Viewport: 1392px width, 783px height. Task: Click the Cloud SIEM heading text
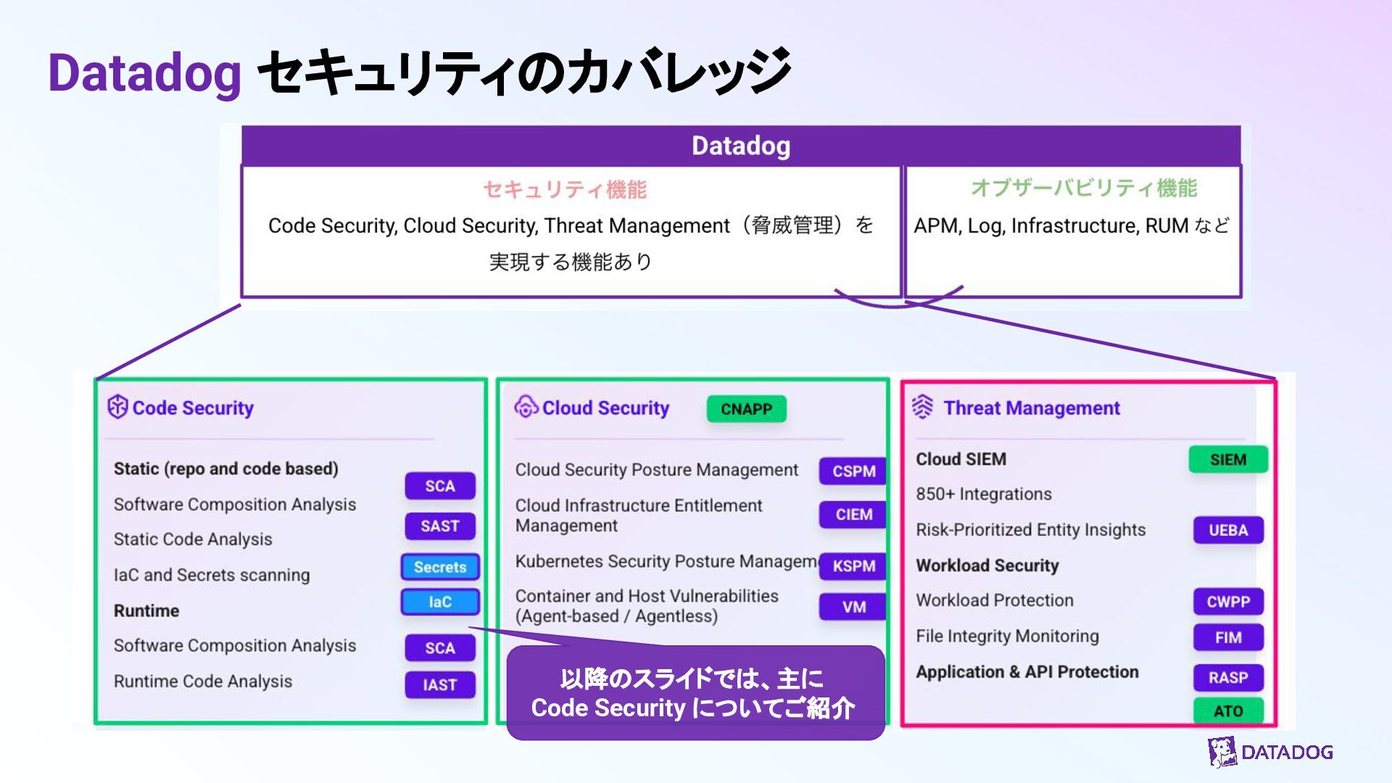point(961,460)
